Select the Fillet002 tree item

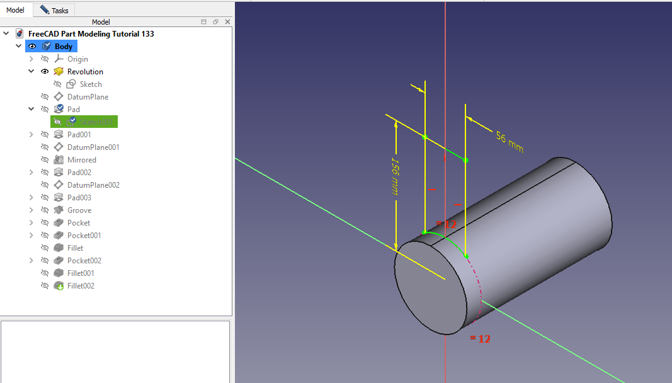81,286
